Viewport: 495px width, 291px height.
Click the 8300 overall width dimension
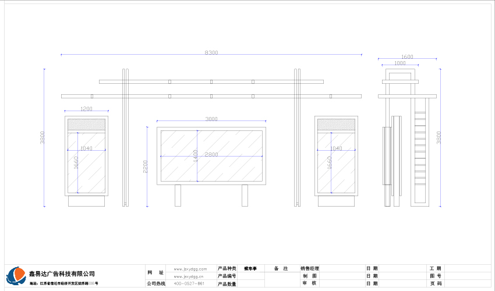pyautogui.click(x=211, y=52)
